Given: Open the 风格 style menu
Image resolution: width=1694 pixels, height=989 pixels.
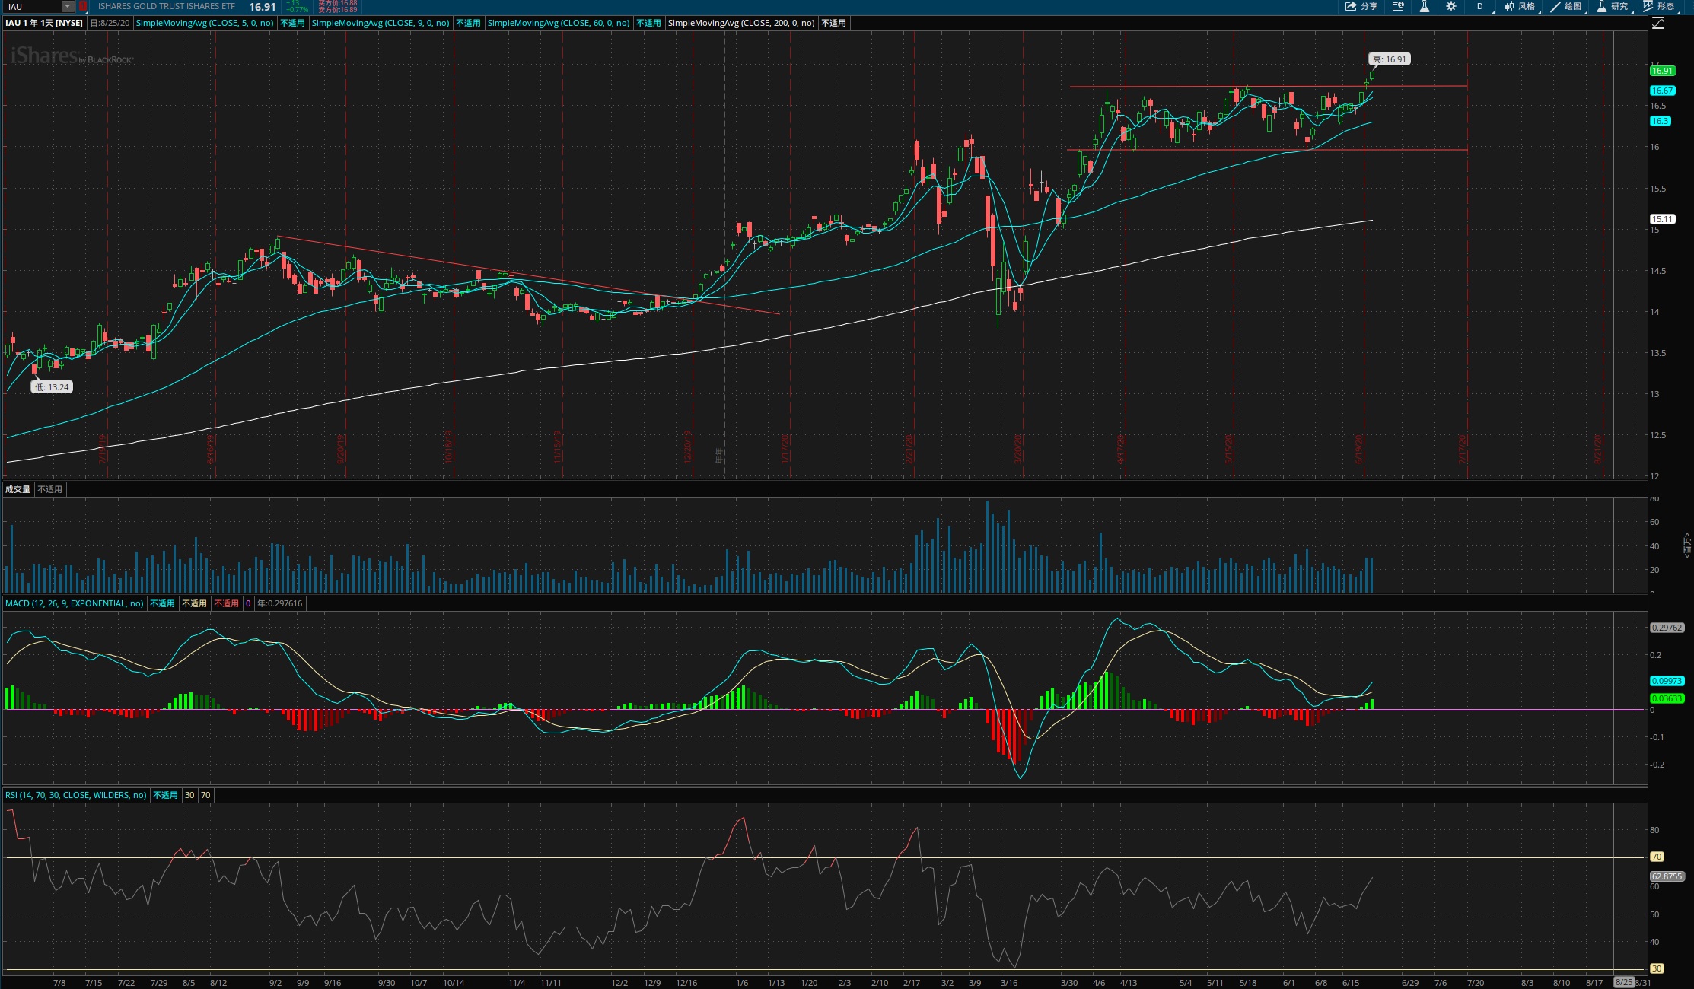Looking at the screenshot, I should [1520, 6].
